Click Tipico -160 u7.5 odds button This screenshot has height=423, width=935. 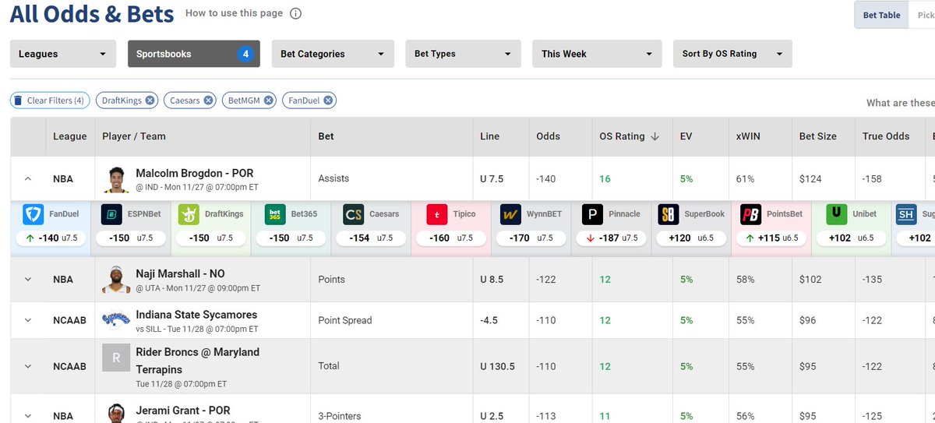tap(451, 238)
